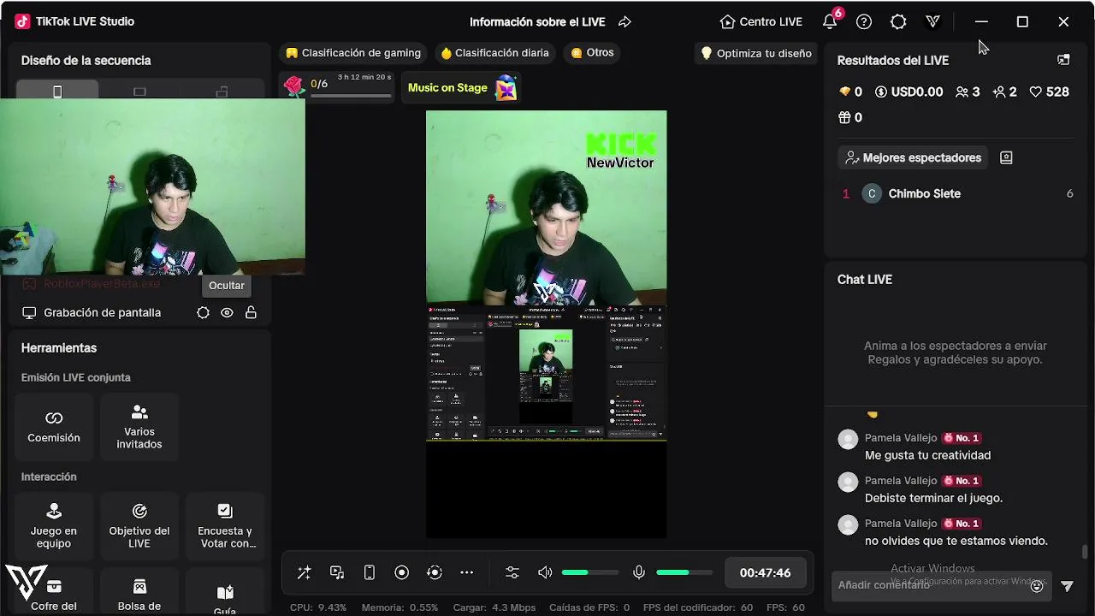Select the Mejores espectadores tab
1095x616 pixels.
pos(913,157)
